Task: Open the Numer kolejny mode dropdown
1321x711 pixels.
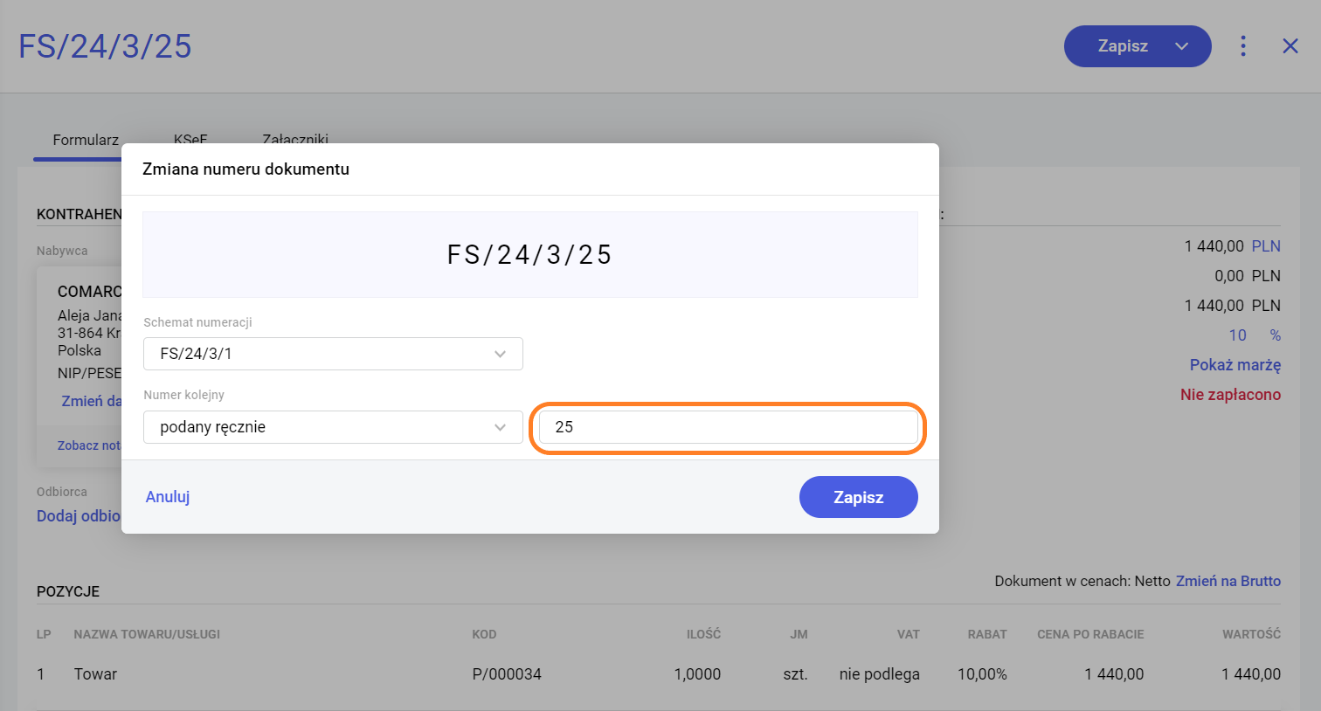Action: (x=333, y=427)
